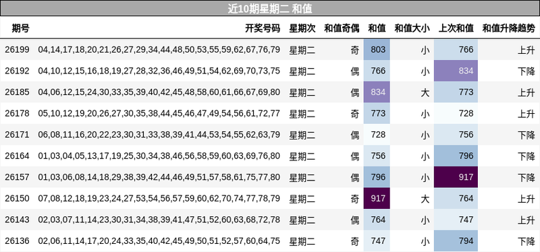Select the 星期次 column header
Viewport: 540px width, 252px height.
point(302,28)
